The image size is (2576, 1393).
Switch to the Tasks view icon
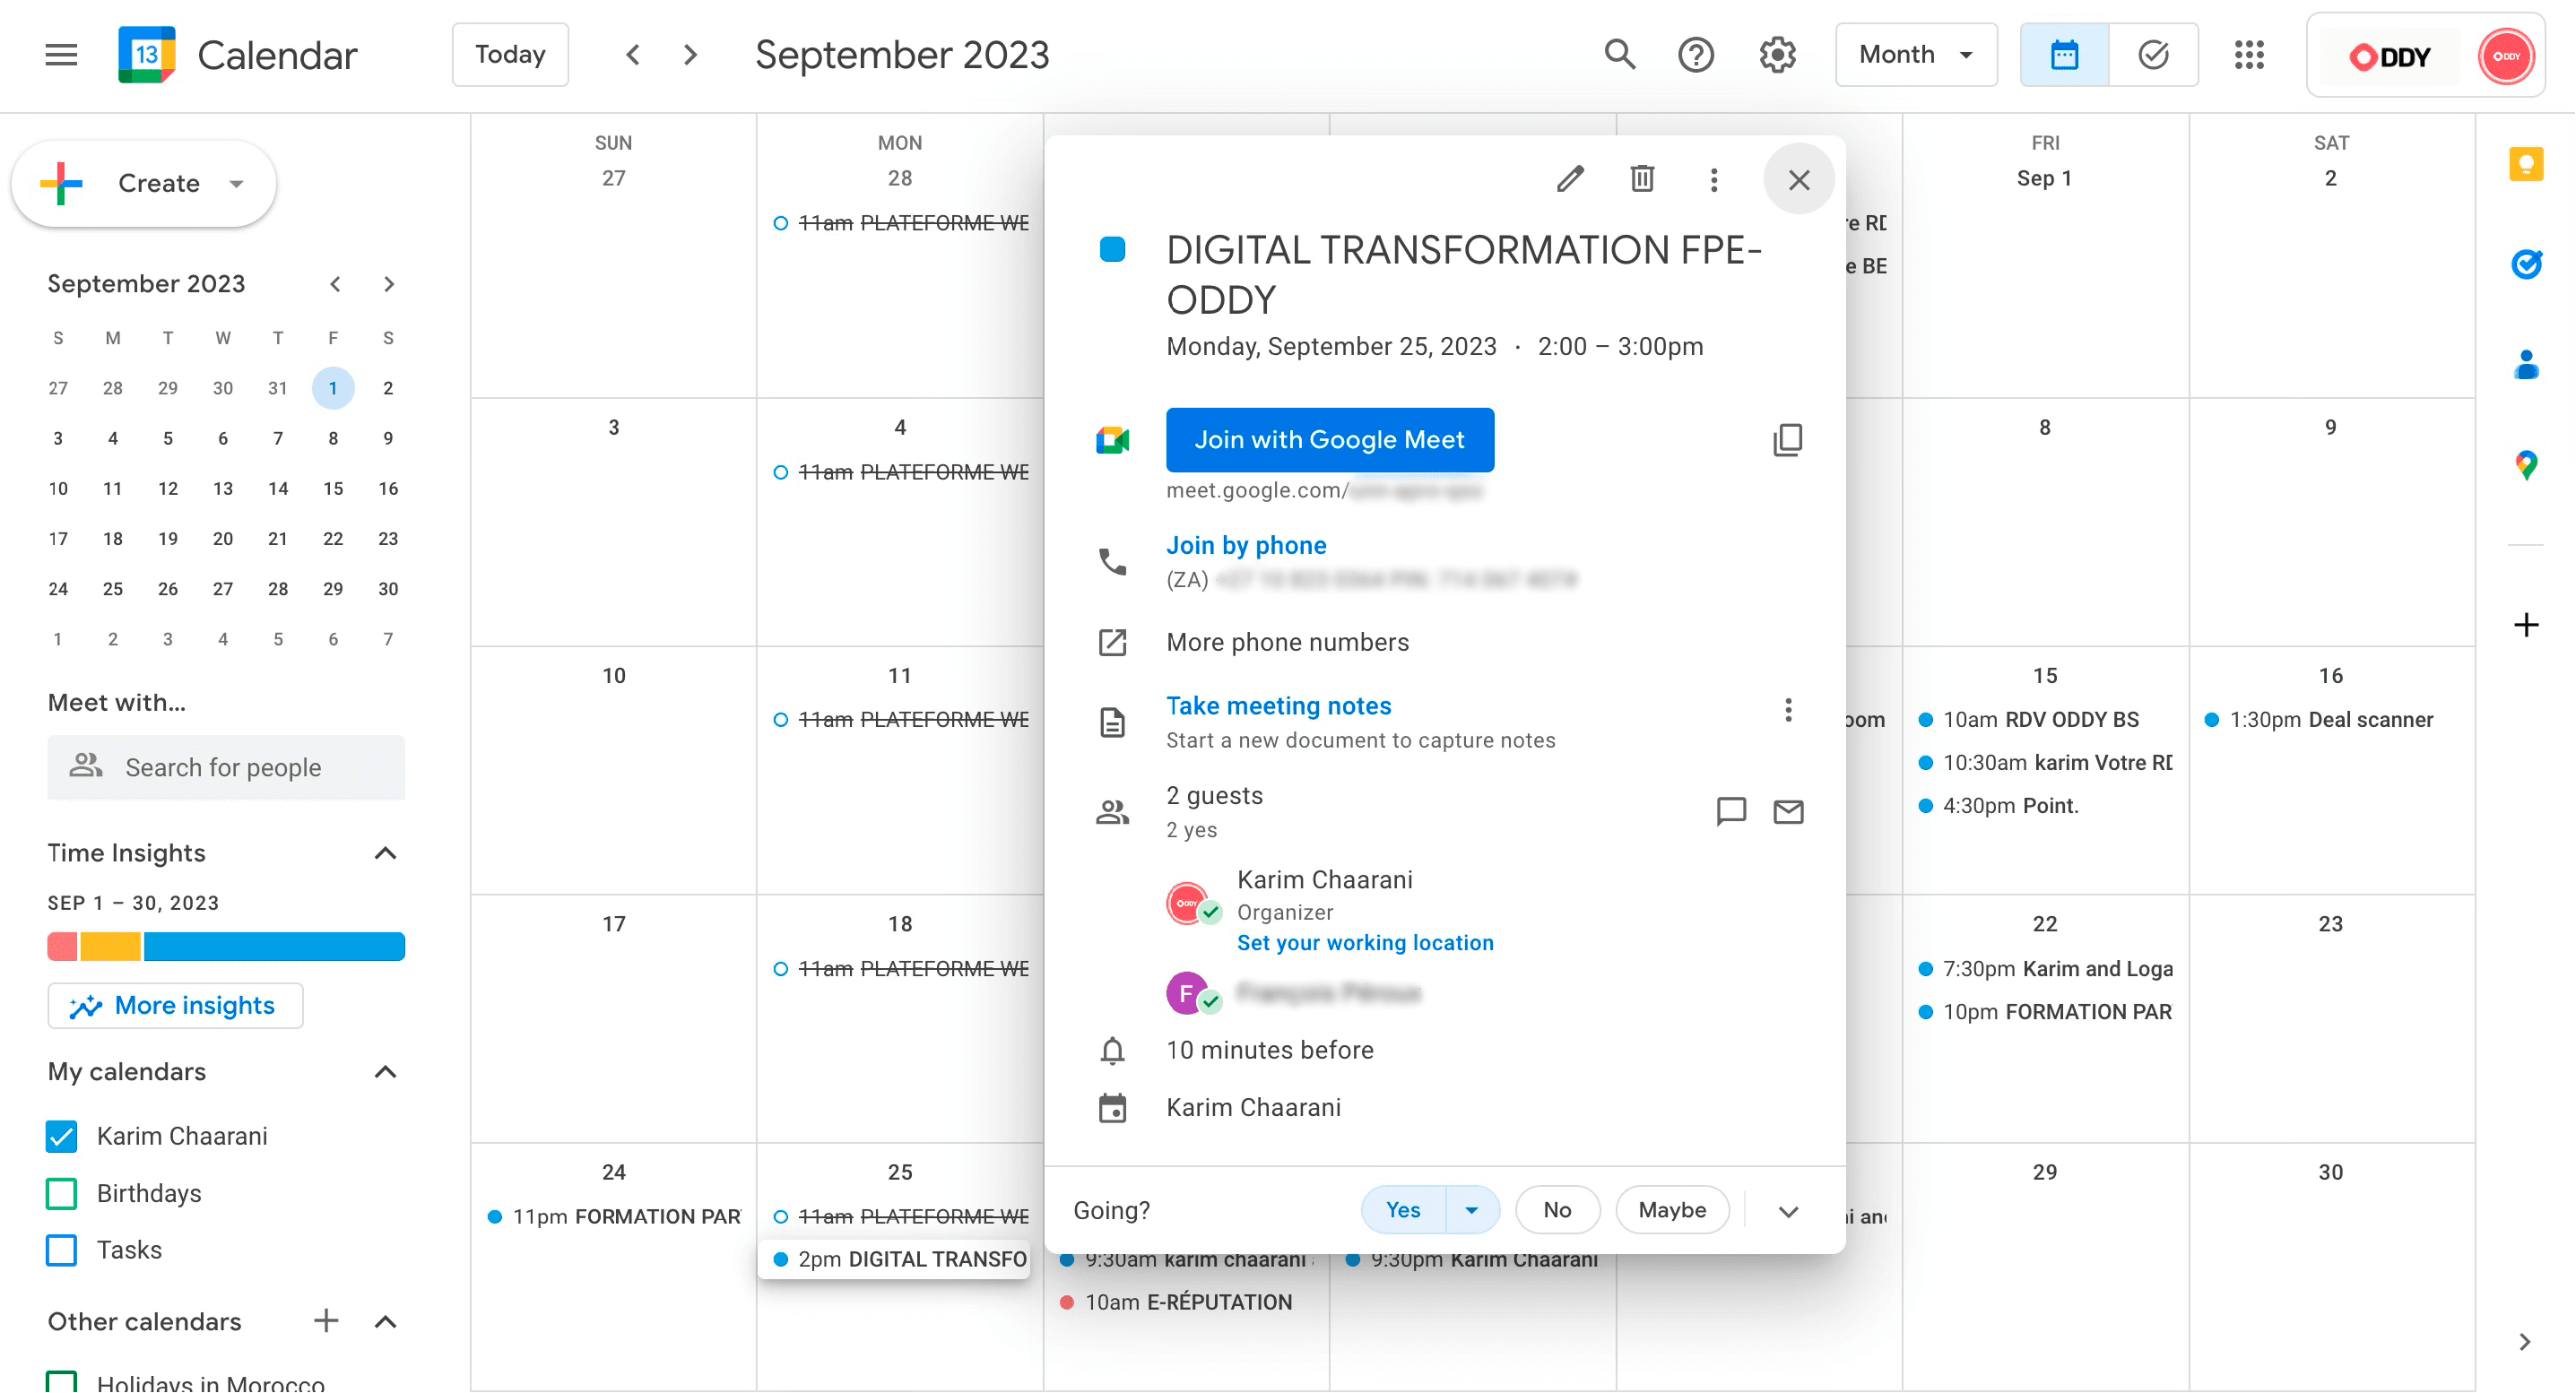2153,55
